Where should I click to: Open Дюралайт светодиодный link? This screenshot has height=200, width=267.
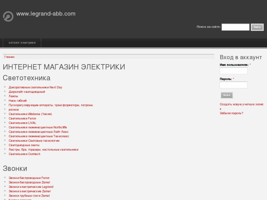[x=27, y=92]
